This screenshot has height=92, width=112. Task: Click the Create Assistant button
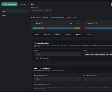coord(10,4)
